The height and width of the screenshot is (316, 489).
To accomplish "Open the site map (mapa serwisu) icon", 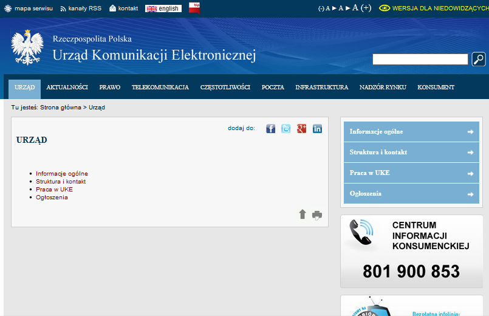I will click(x=8, y=9).
